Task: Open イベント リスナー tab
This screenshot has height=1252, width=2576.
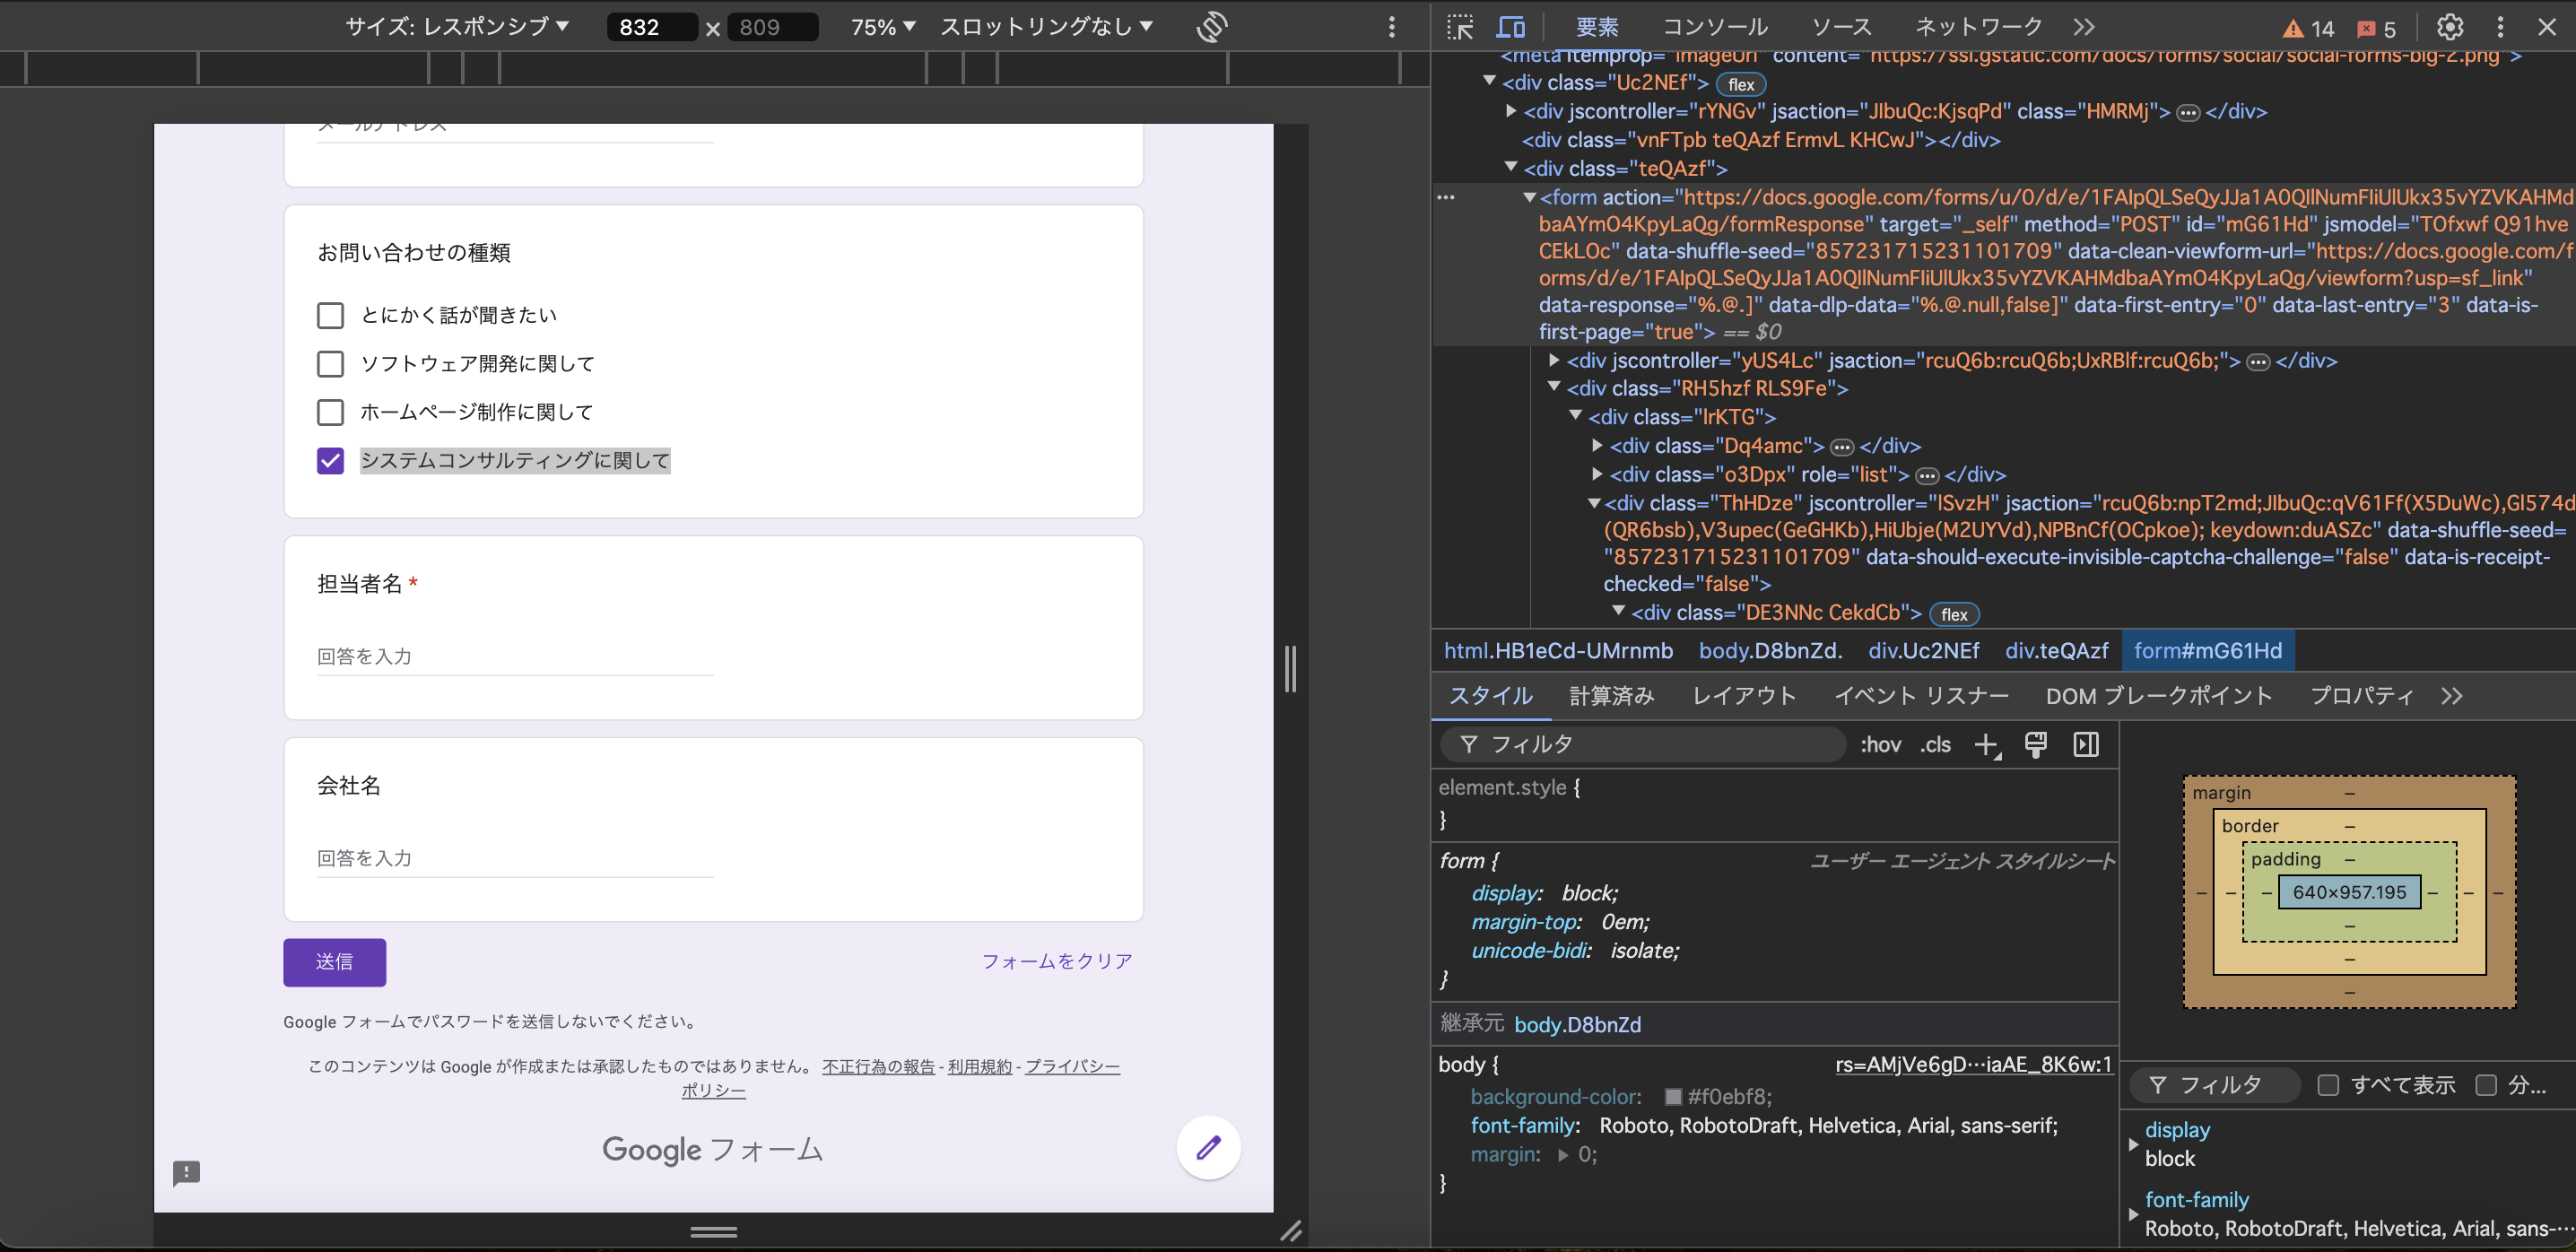Action: point(1921,696)
